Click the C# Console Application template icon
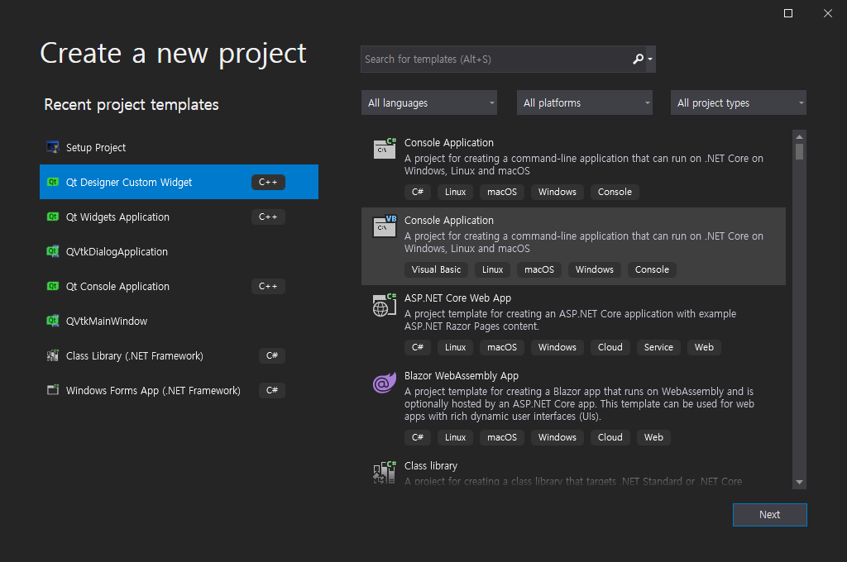 [385, 149]
